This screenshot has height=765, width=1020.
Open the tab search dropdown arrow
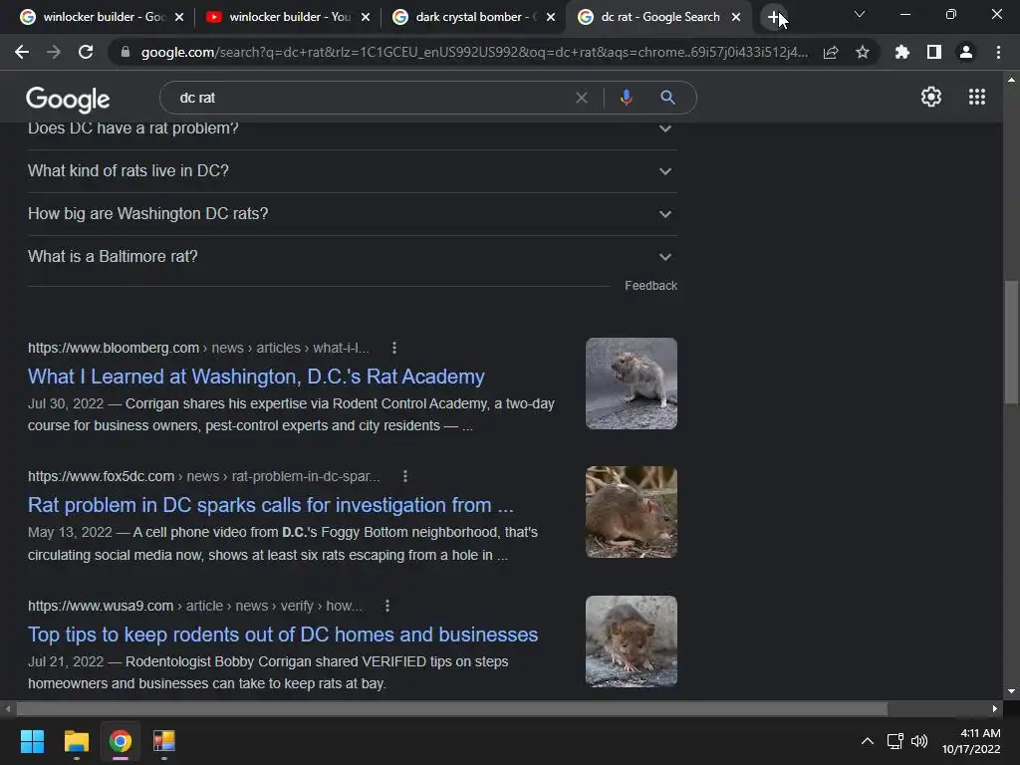click(x=860, y=14)
